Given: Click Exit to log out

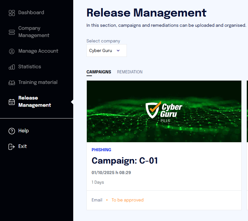Looking at the screenshot, I should click(23, 146).
